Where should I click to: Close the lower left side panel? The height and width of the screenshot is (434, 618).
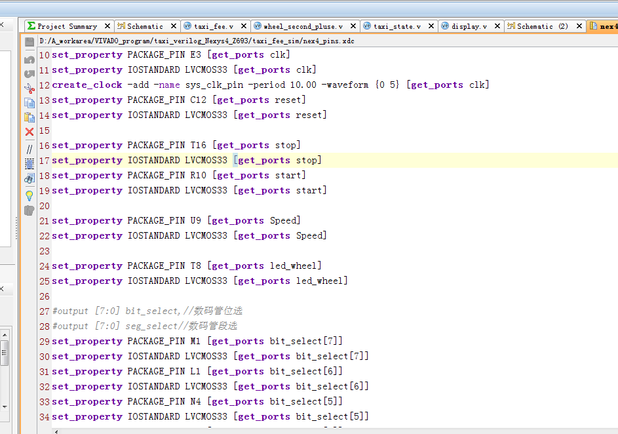tap(1, 289)
